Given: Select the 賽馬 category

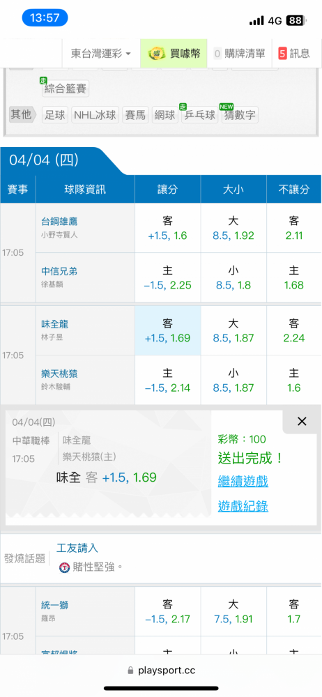Looking at the screenshot, I should (135, 115).
